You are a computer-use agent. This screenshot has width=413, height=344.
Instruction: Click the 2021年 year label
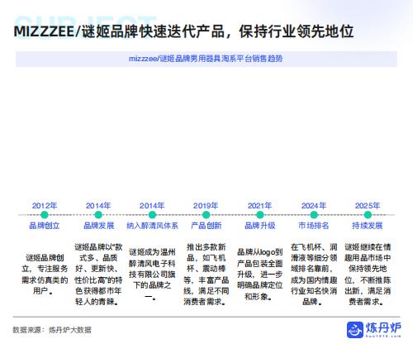[259, 206]
